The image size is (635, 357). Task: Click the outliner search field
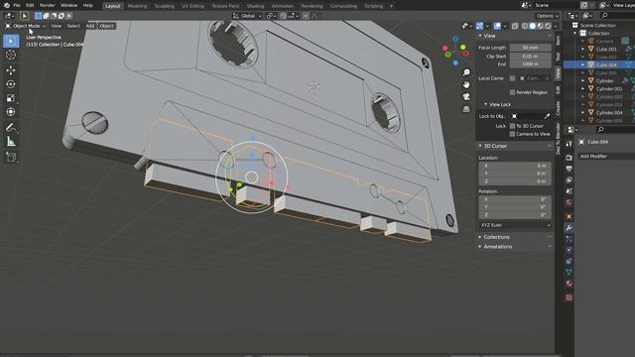pos(617,16)
